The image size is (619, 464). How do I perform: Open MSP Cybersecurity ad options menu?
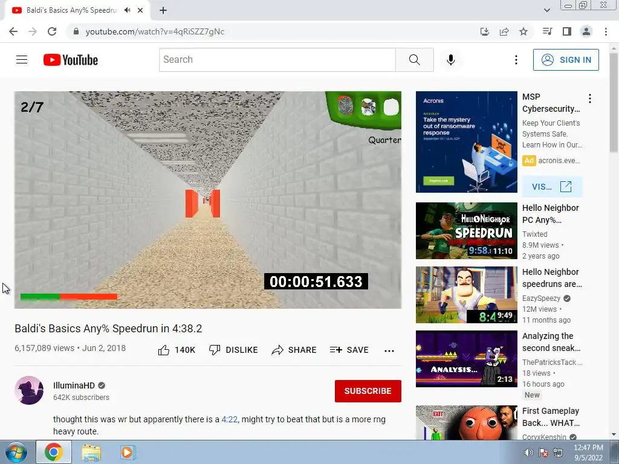point(590,98)
